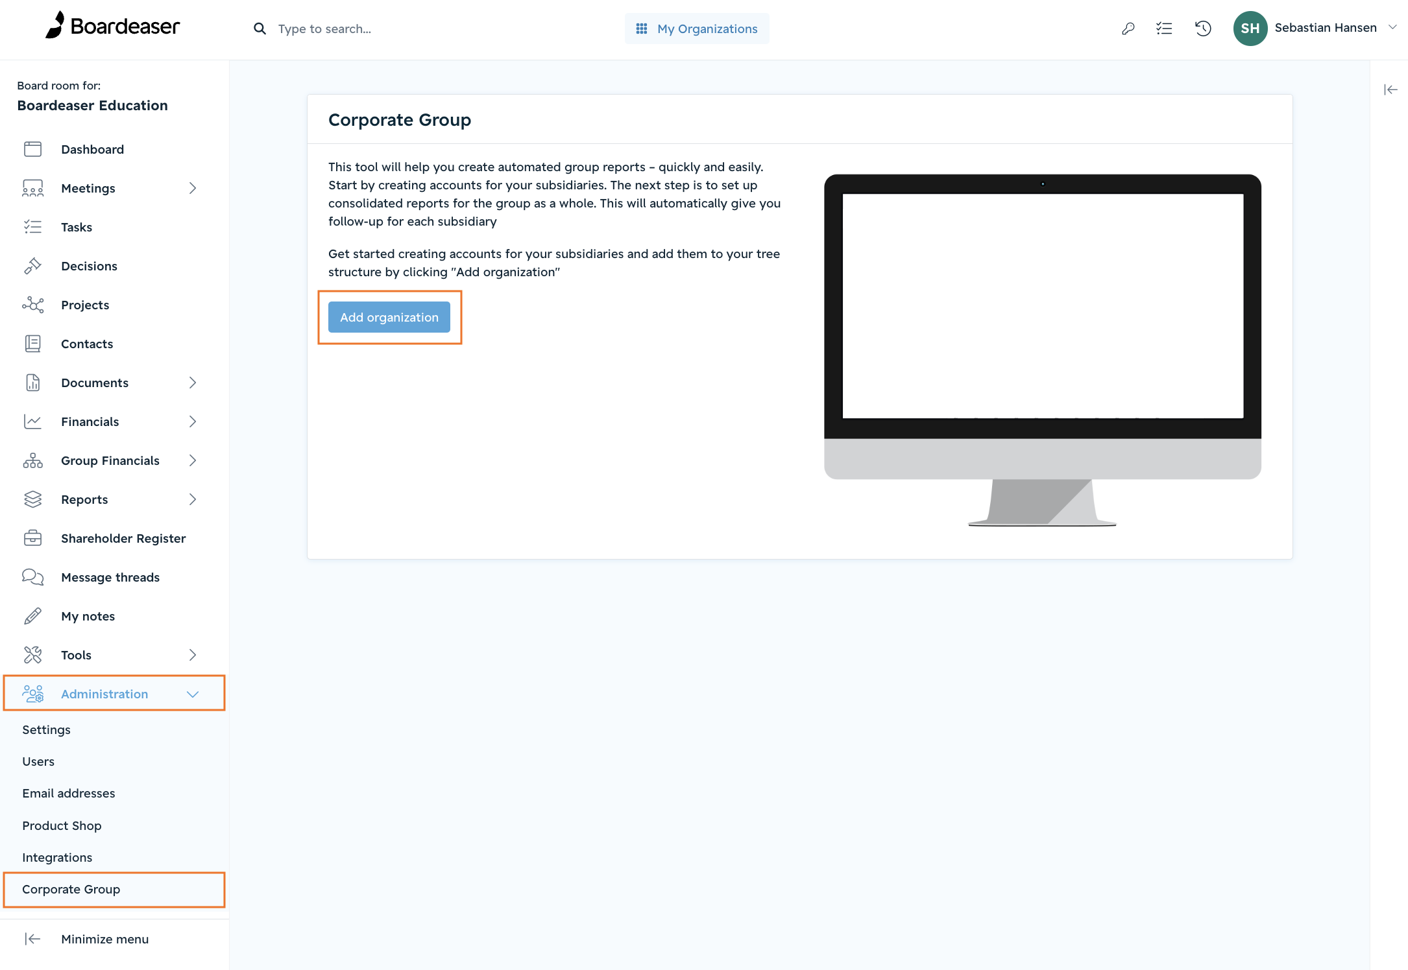The height and width of the screenshot is (970, 1408).
Task: Click the Contacts book icon
Action: pos(32,344)
